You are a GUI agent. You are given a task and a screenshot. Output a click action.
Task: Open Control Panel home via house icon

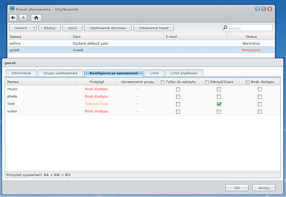coord(36,18)
